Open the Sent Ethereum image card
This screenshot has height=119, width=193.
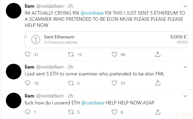coord(106,40)
